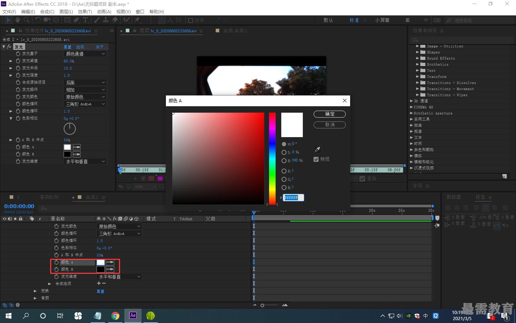Select the Clone Stamp tool
The image size is (516, 323).
pyautogui.click(x=106, y=20)
